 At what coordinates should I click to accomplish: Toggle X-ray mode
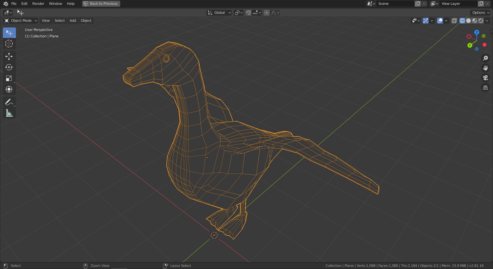[454, 21]
